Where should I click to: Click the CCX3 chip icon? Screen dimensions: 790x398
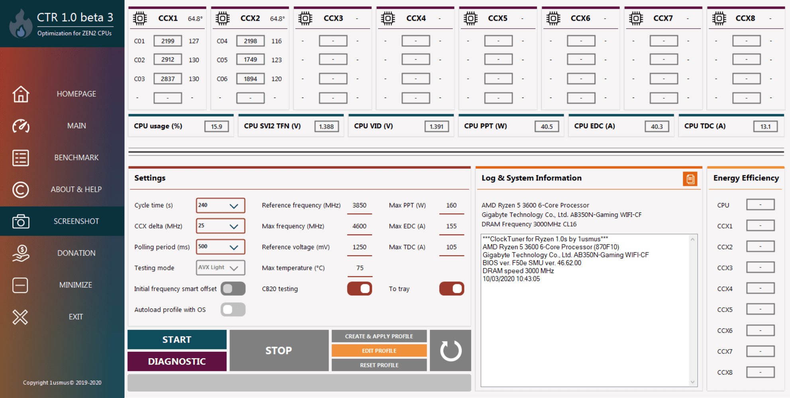[305, 18]
